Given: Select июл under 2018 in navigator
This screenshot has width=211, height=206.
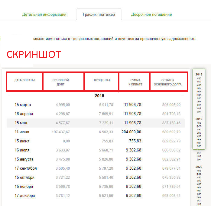Looking at the screenshot, I should coord(199,95).
